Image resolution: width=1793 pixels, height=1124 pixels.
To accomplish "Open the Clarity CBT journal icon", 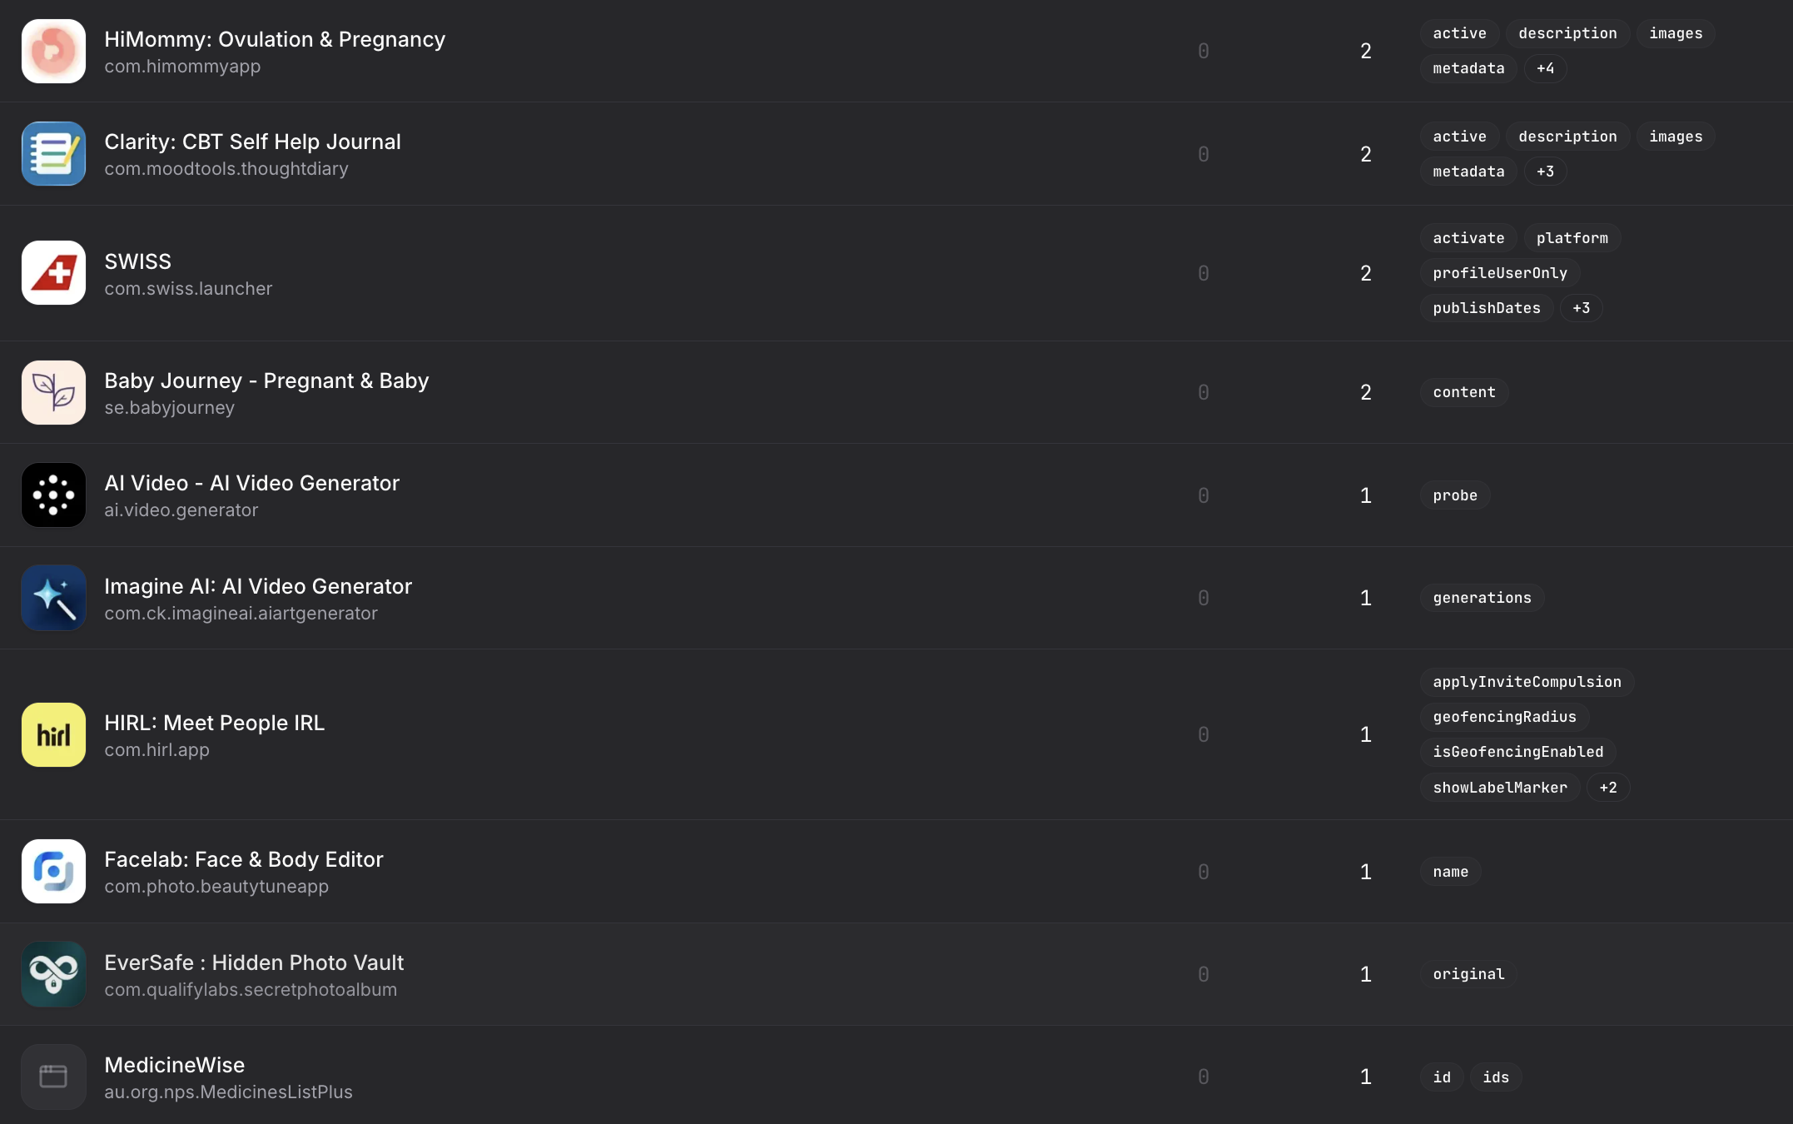I will click(x=53, y=154).
